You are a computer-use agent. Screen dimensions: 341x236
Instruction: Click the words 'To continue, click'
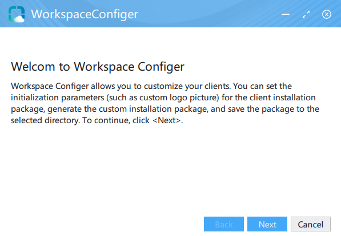point(116,120)
